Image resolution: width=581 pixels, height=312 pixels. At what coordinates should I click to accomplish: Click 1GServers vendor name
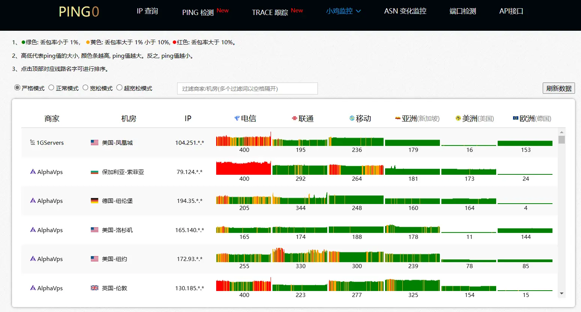point(50,142)
